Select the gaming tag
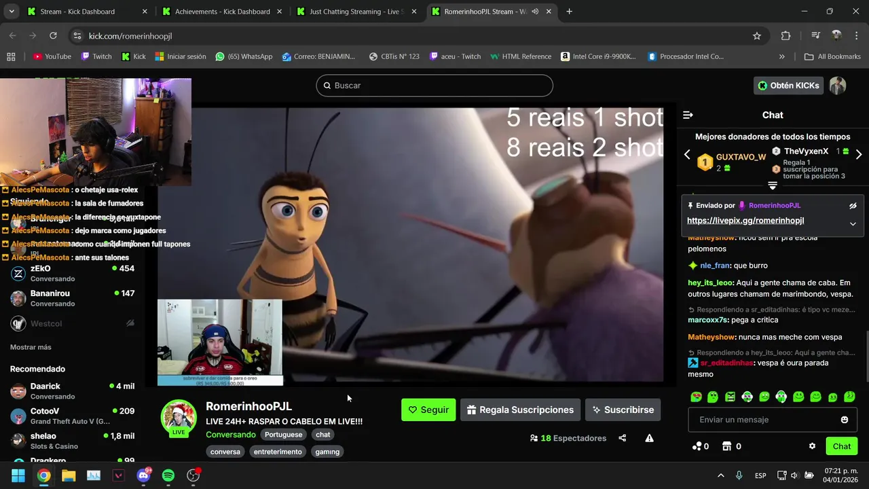869x489 pixels. [x=327, y=452]
